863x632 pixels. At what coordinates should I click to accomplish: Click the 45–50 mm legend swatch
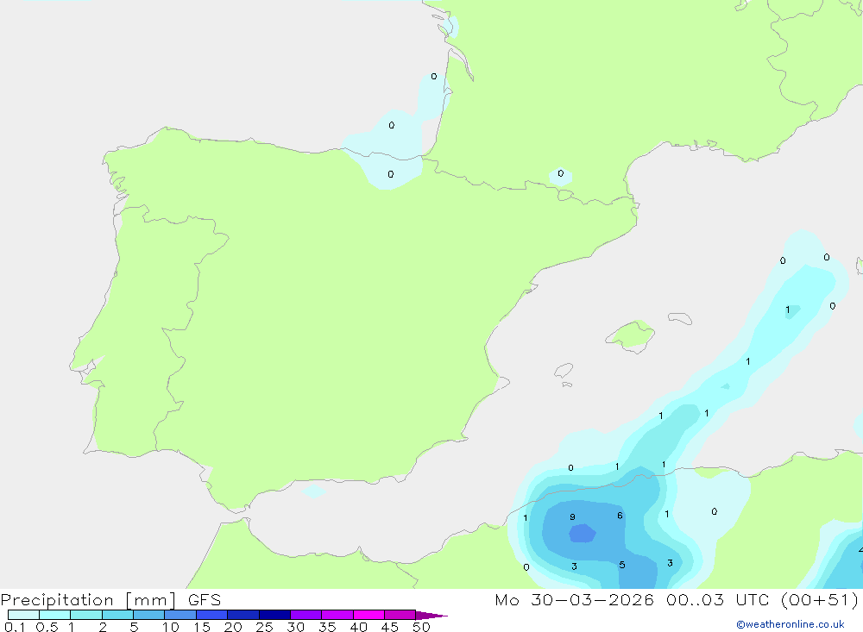tap(400, 615)
